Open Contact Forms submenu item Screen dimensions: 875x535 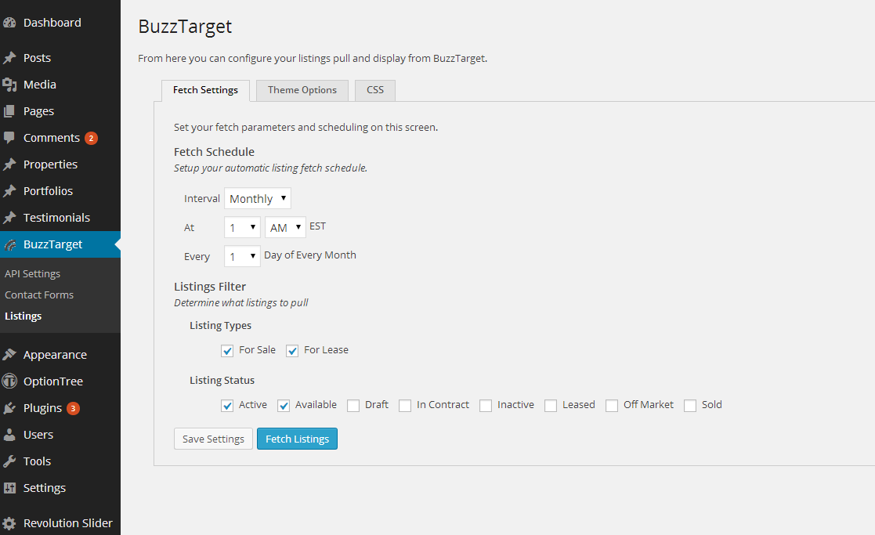pos(39,295)
